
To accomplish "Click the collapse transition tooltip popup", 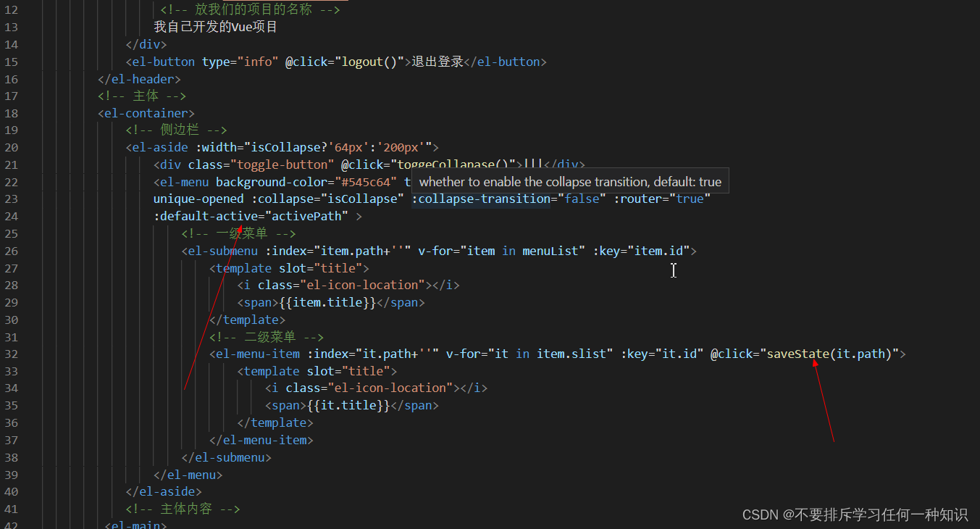I will pyautogui.click(x=570, y=182).
